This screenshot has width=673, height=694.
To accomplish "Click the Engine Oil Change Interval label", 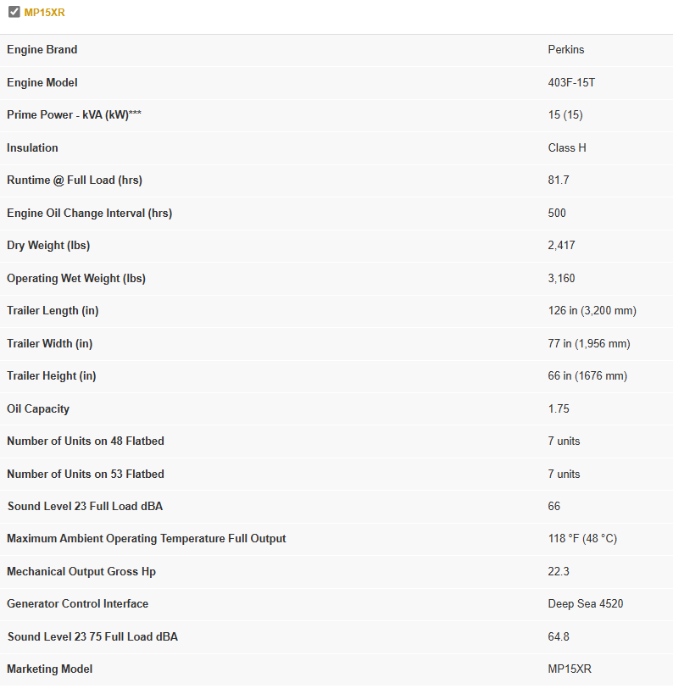I will coord(89,214).
